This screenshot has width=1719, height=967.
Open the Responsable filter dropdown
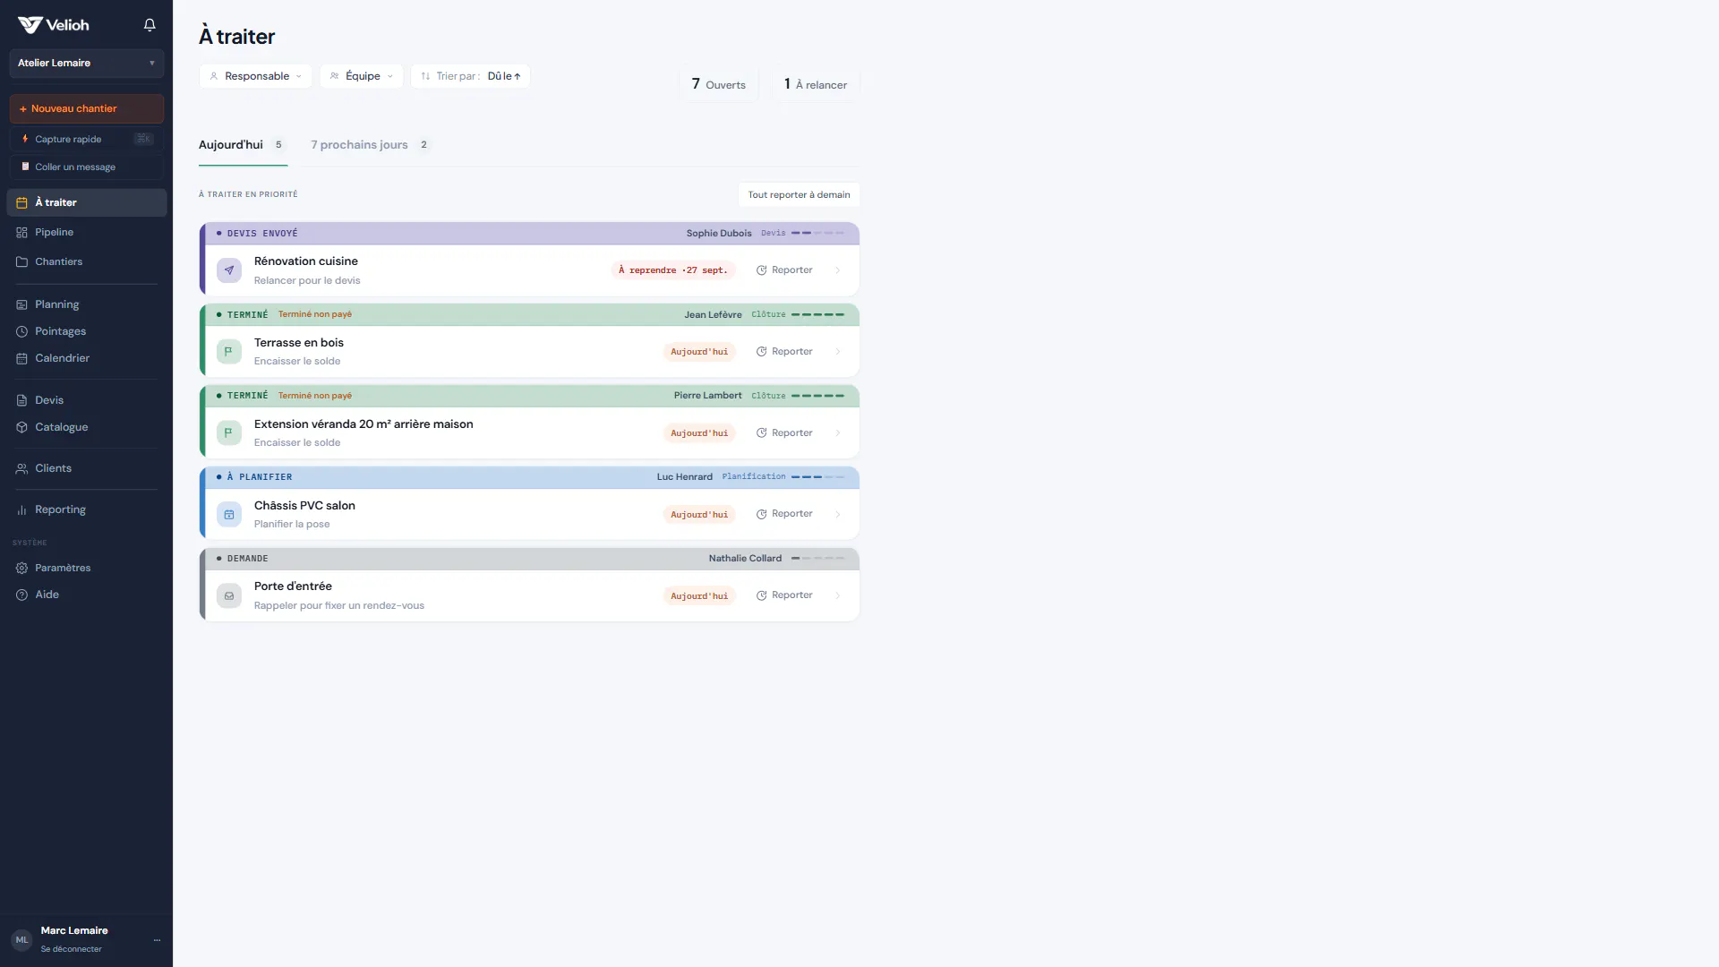click(x=255, y=76)
